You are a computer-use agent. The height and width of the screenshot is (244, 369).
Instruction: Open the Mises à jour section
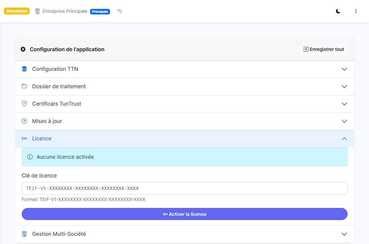(47, 121)
